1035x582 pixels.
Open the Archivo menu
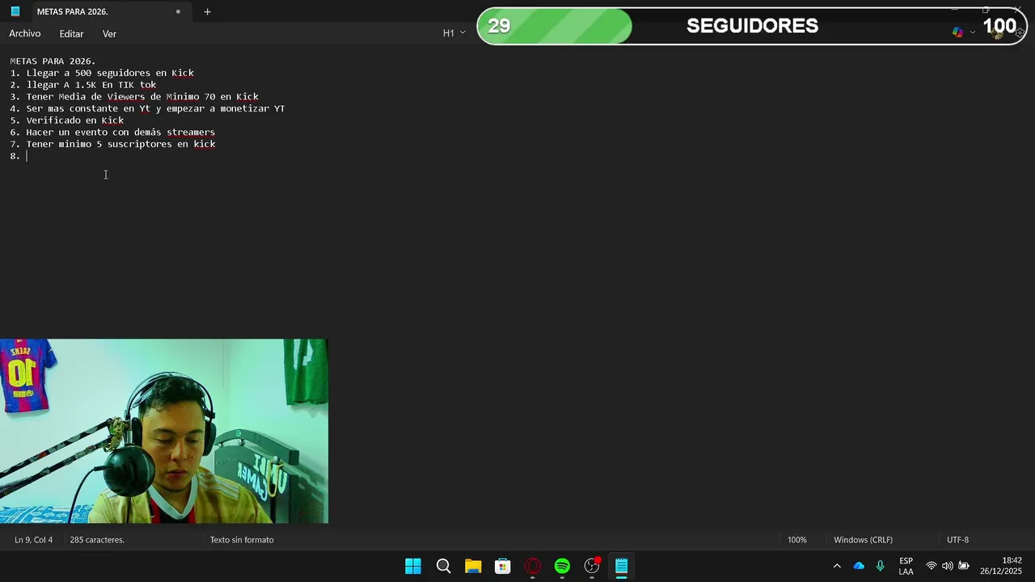click(25, 34)
